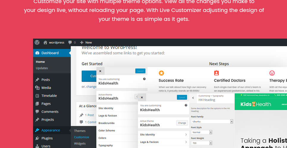Click the Certified Doctors badge icon

tap(217, 73)
